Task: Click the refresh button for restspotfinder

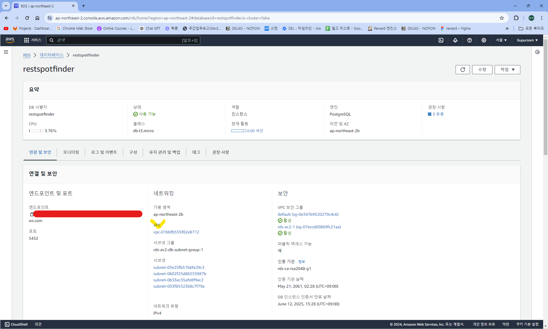Action: pos(462,70)
